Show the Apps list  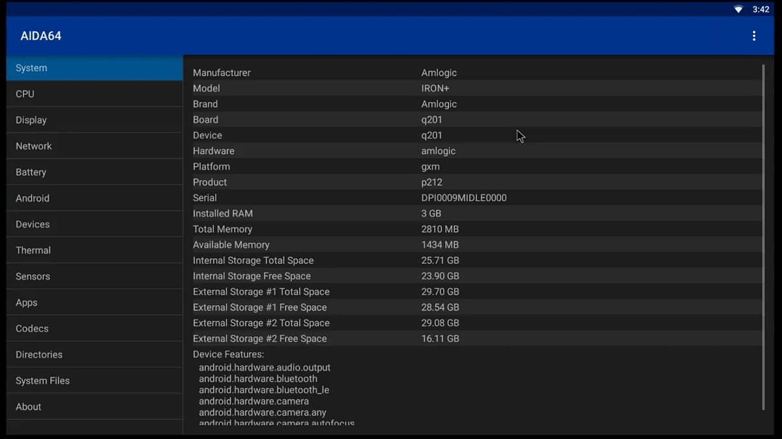pos(94,302)
